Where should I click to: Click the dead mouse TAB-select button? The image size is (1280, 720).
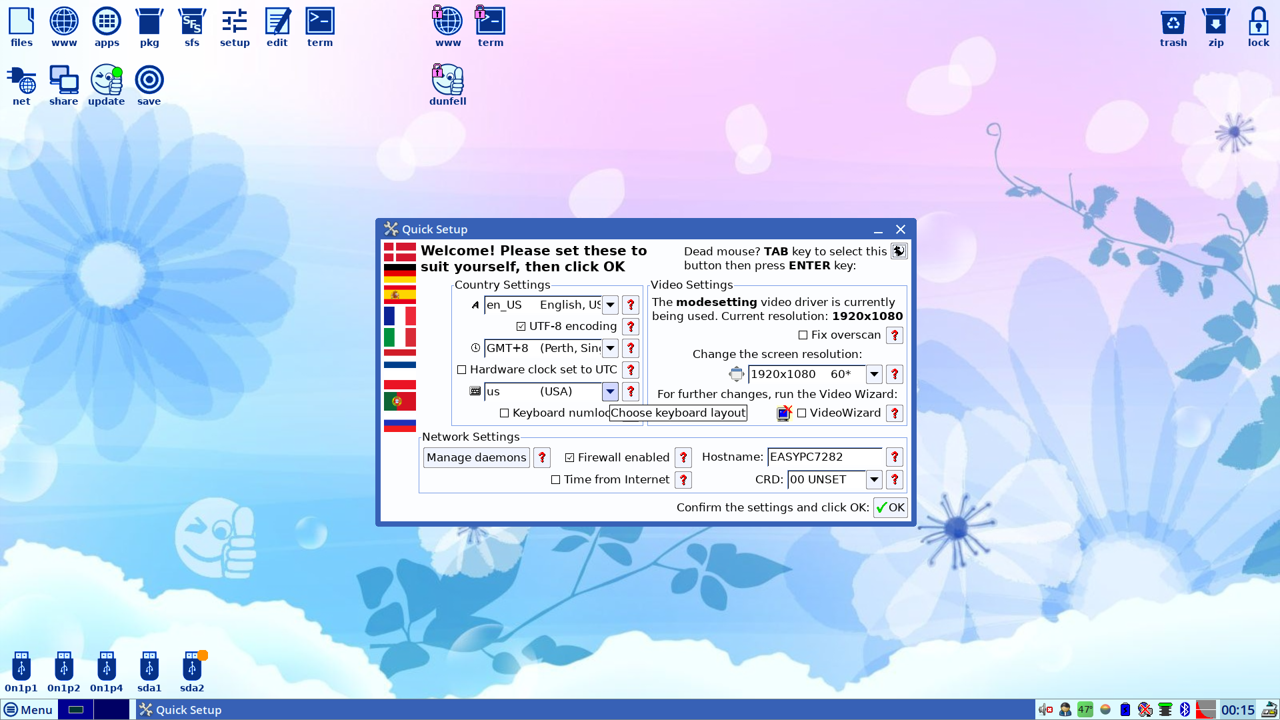point(899,251)
